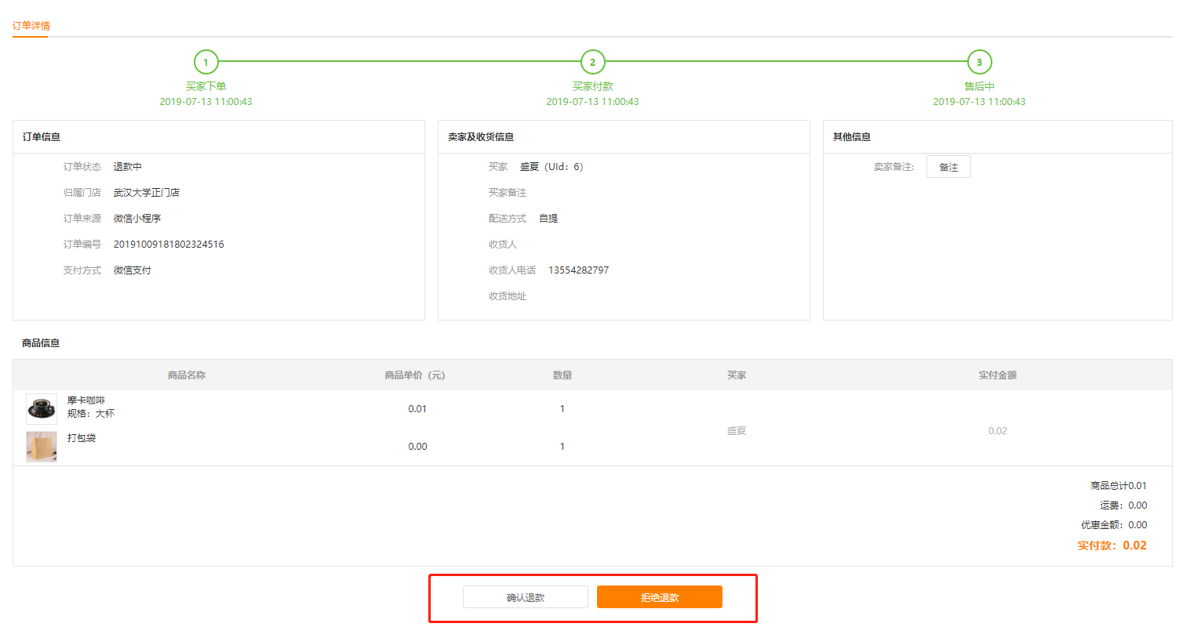Click step 2 circle 买家付款
This screenshot has width=1183, height=627.
592,62
